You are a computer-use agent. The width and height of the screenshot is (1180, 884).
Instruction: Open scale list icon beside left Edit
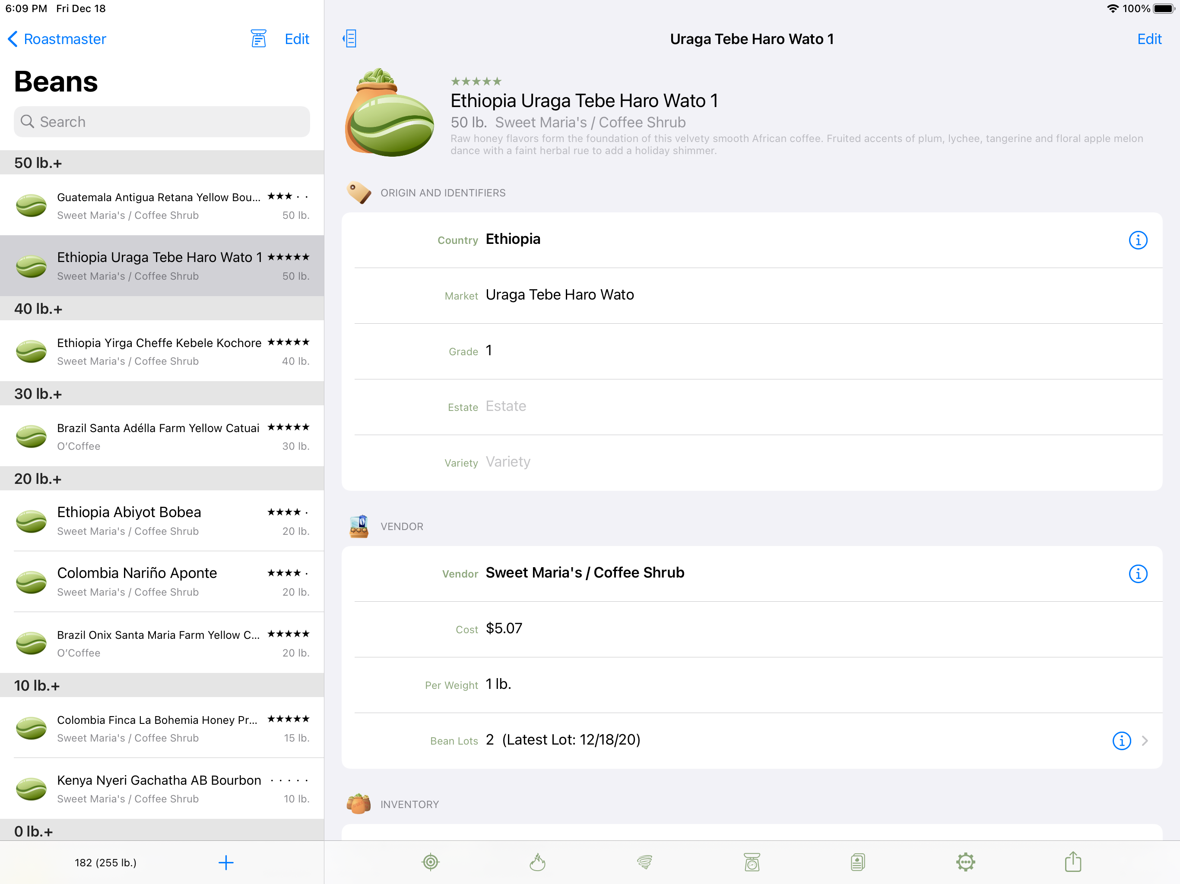[x=258, y=38]
